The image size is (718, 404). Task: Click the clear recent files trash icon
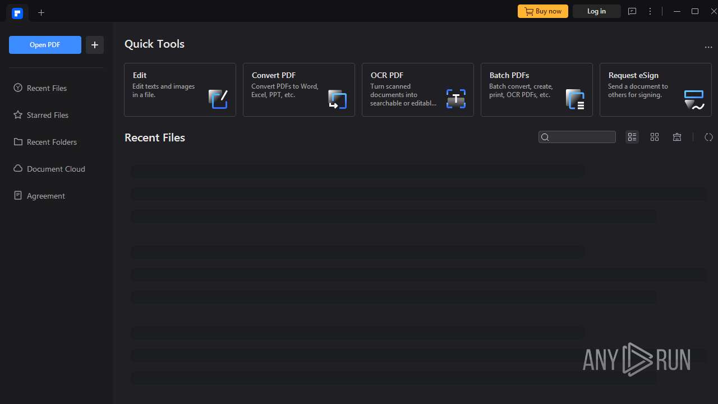click(x=677, y=137)
